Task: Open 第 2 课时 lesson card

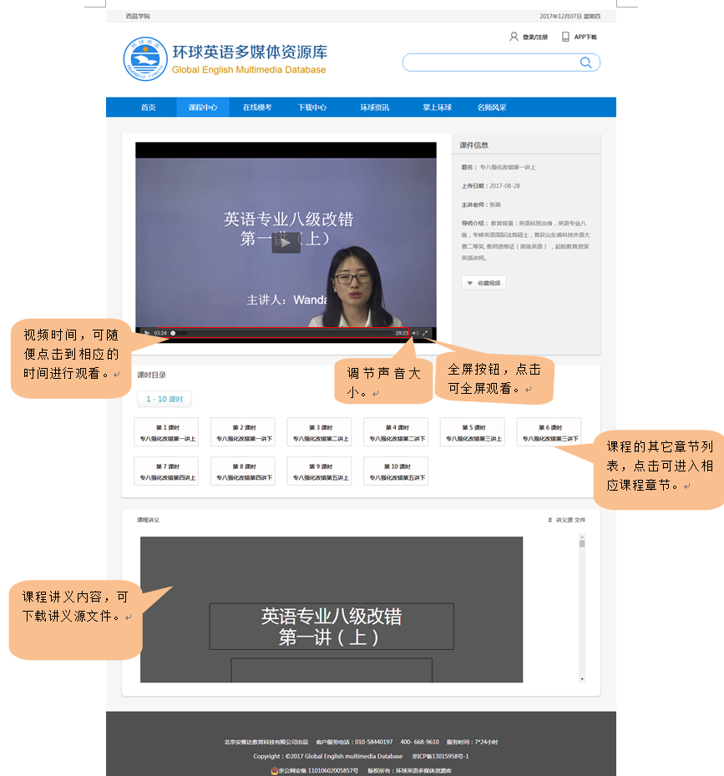Action: pos(244,432)
